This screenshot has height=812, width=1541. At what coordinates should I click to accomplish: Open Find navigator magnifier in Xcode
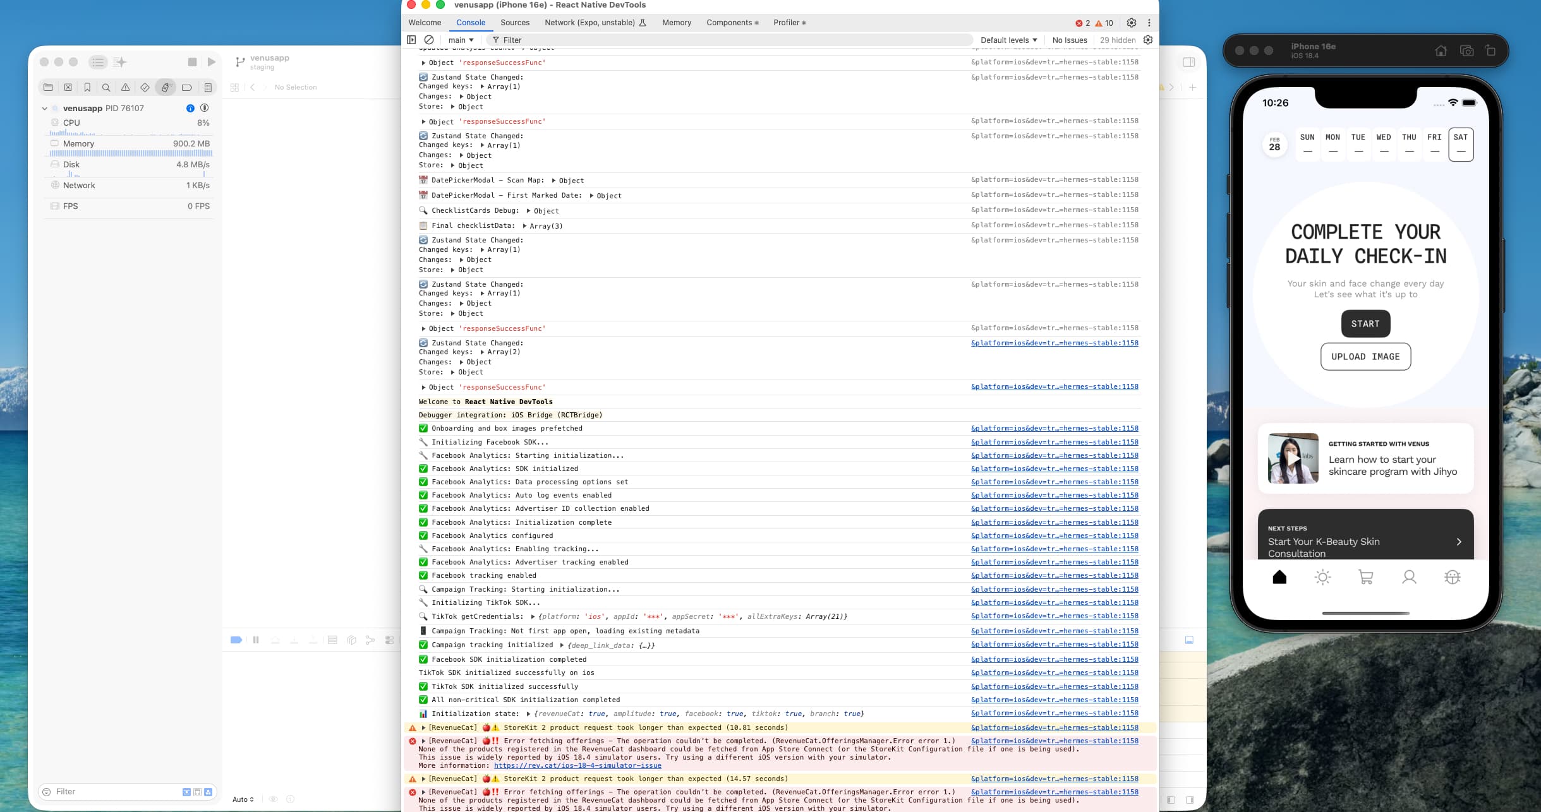pos(106,87)
